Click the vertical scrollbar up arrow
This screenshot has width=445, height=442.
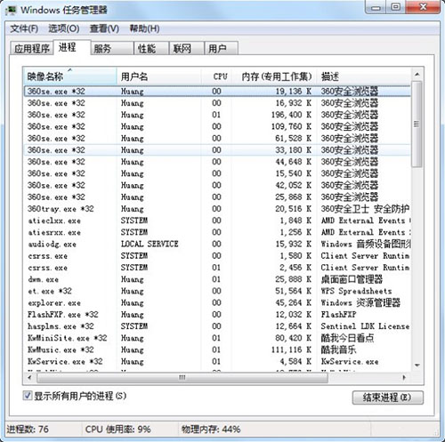coord(417,75)
